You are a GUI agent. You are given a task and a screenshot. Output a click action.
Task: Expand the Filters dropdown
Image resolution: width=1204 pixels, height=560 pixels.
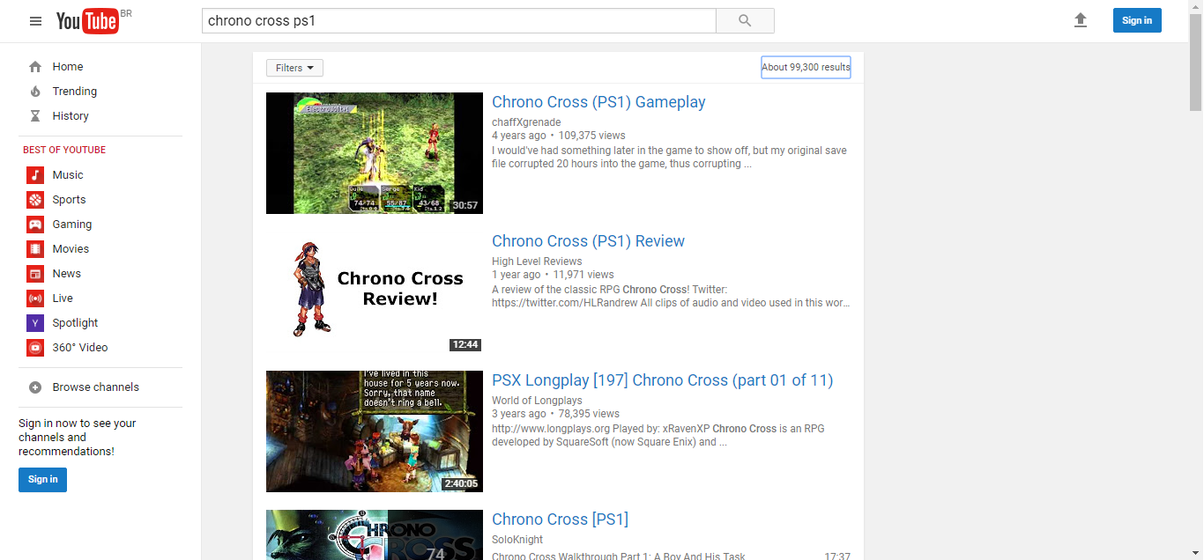tap(294, 68)
